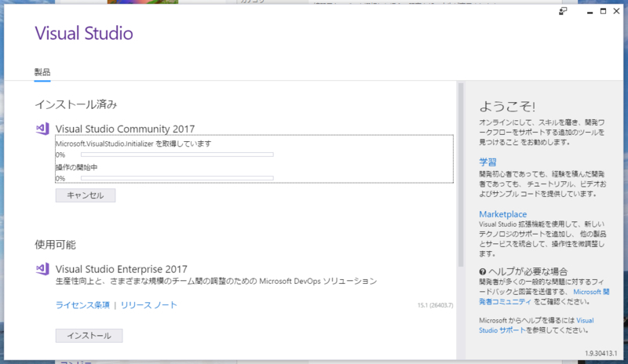628x364 pixels.
Task: Click the Microsoft.VisualStudio.Initializer status text
Action: (x=133, y=144)
